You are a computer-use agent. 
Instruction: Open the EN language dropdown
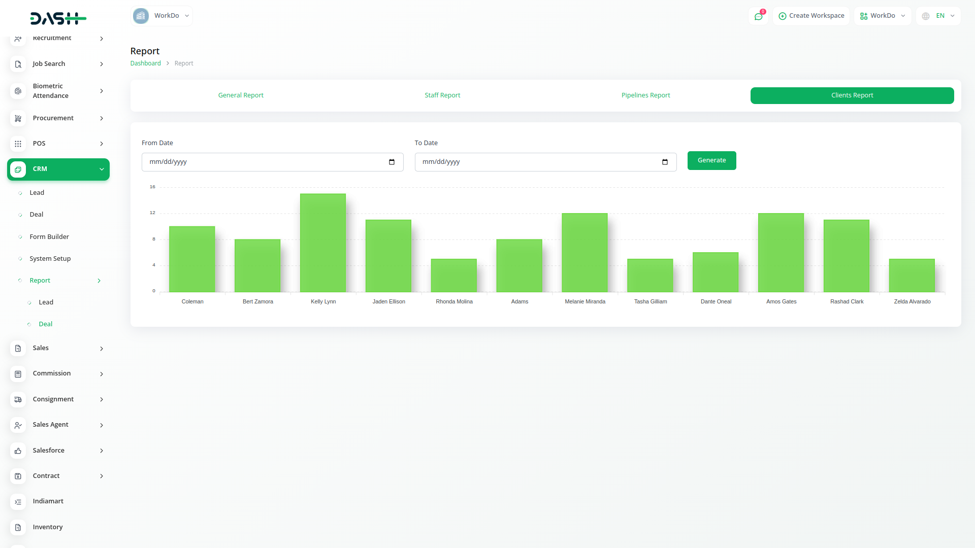938,16
